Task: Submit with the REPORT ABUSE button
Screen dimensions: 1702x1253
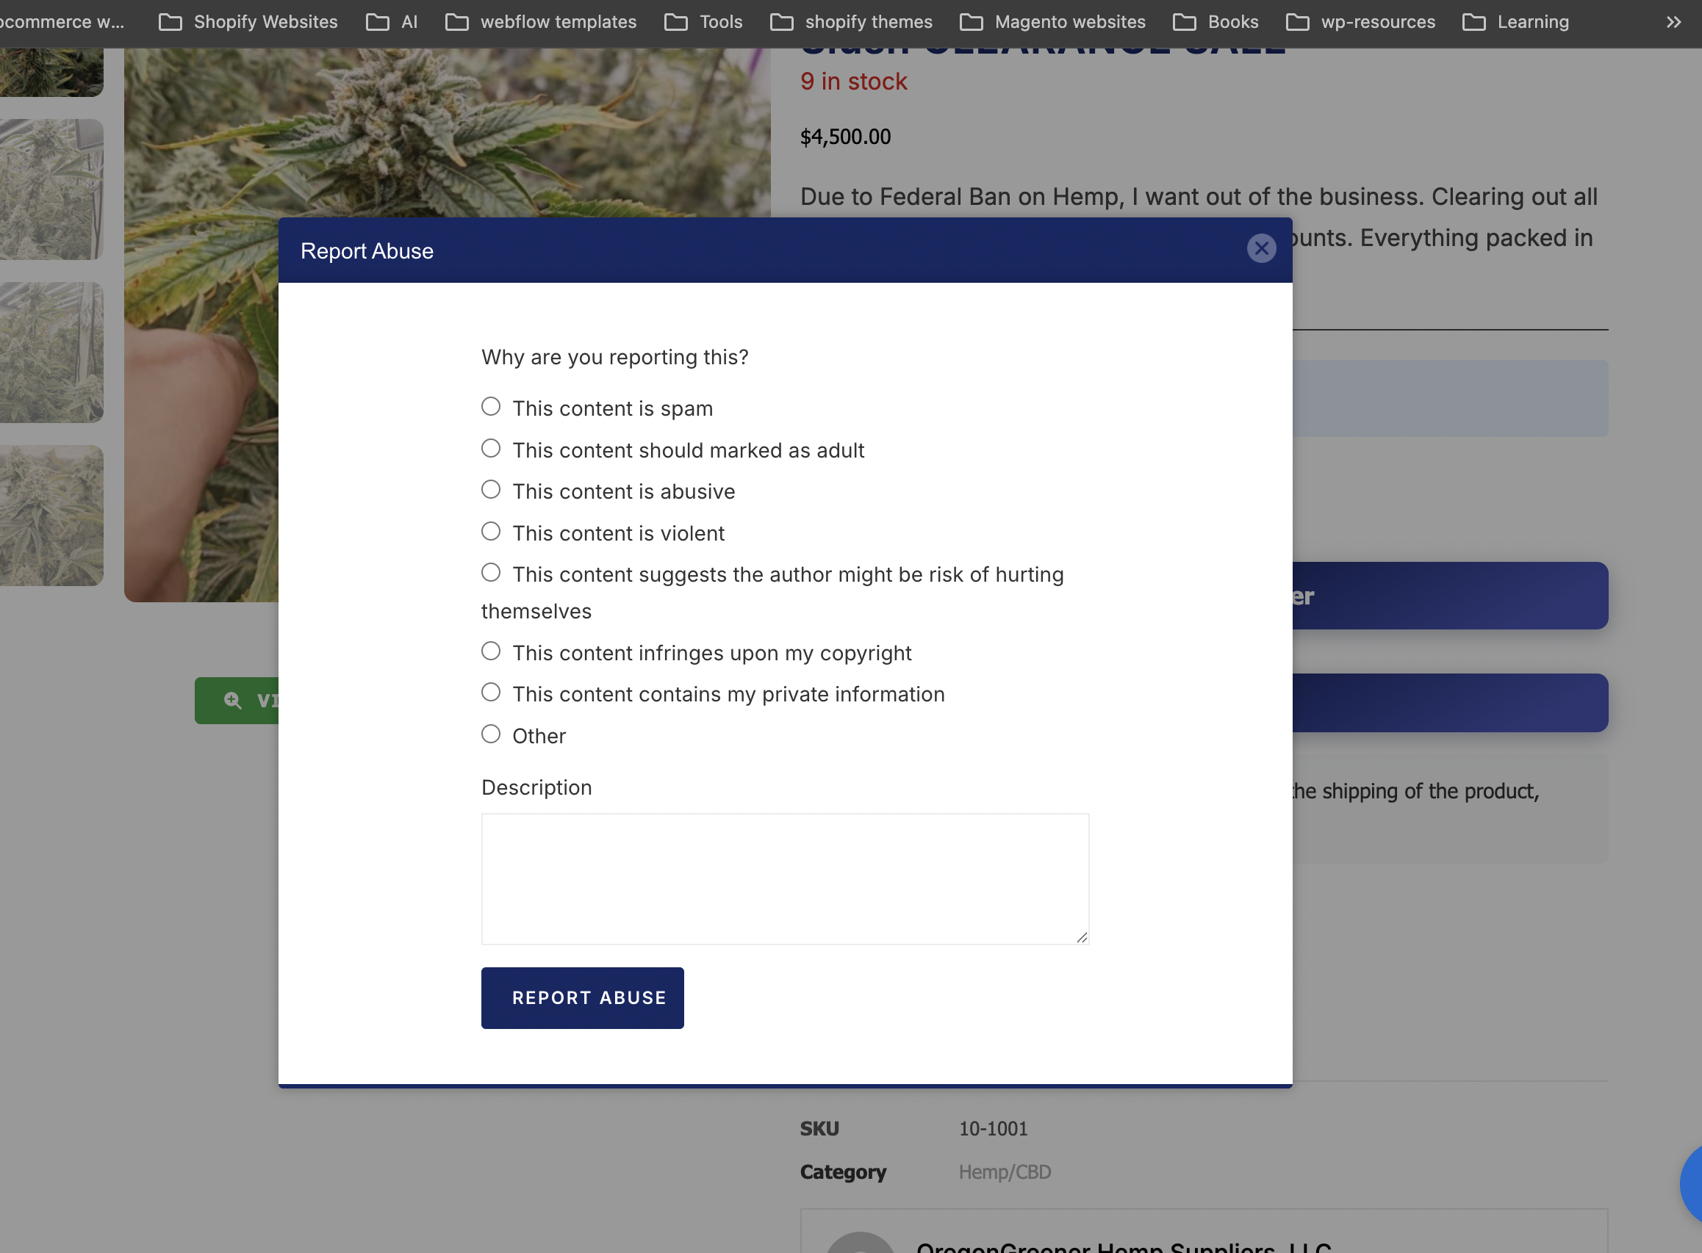Action: point(582,998)
